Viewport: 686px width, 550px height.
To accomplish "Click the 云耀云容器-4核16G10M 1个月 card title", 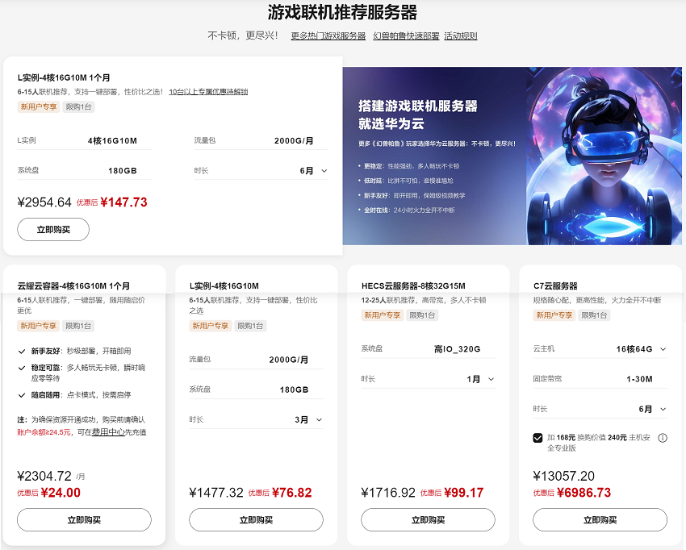I will (73, 286).
